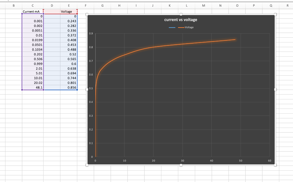Select the chart title 'current vs voltage'
This screenshot has height=182, width=293.
coord(181,20)
